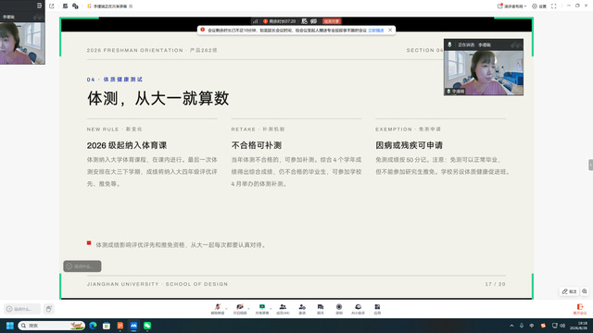This screenshot has height=333, width=593.
Task: Click the self video thumbnail at top-left
Action: click(22, 43)
